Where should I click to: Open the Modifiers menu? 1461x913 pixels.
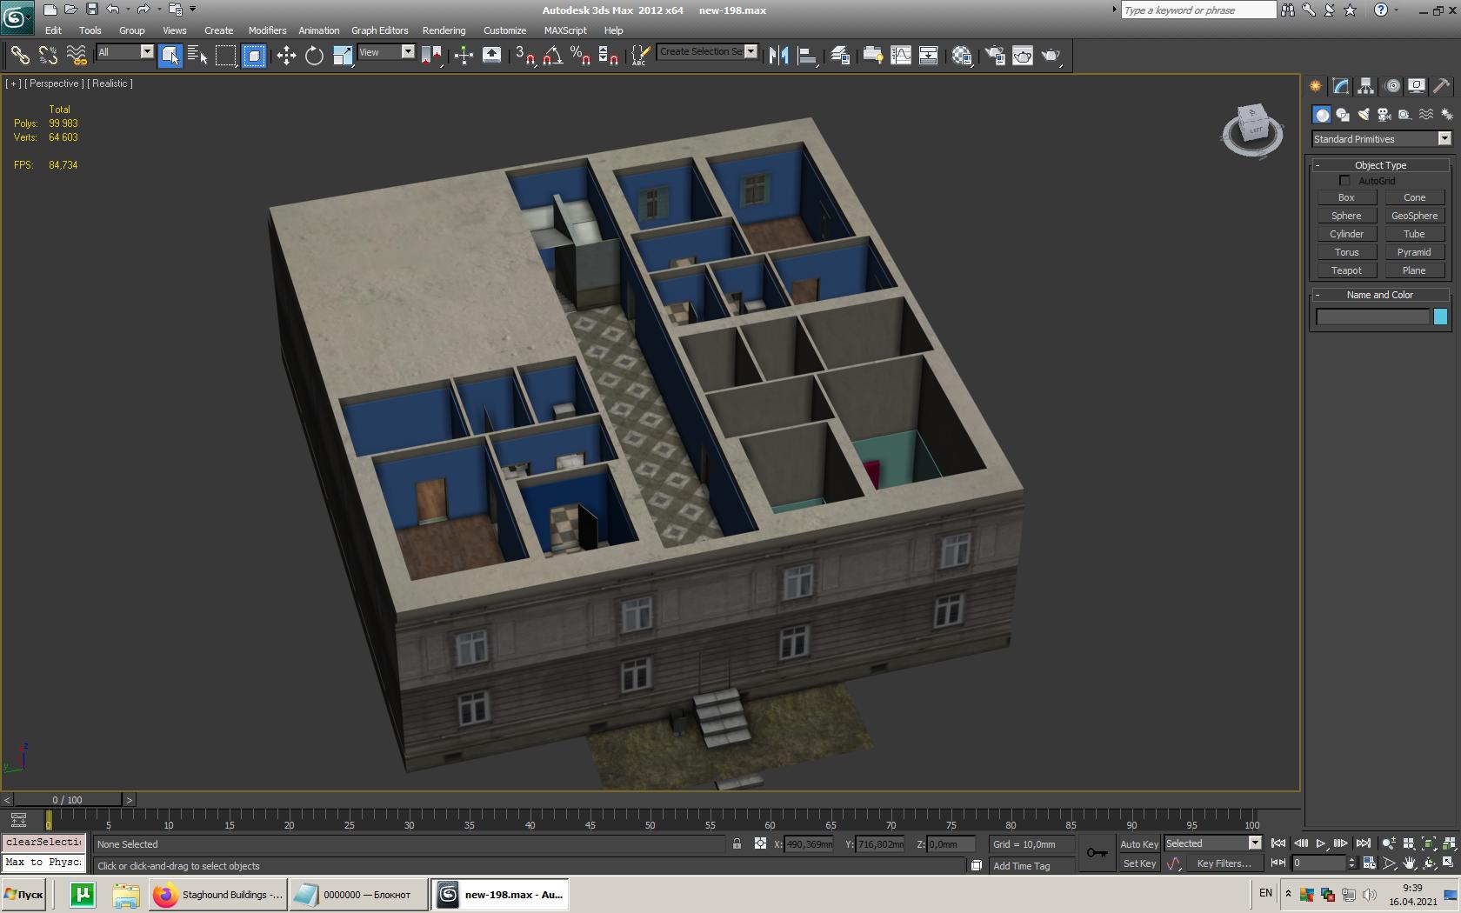pos(267,30)
